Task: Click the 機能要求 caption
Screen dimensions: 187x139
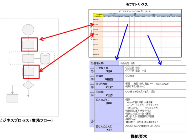Action: coord(139,136)
